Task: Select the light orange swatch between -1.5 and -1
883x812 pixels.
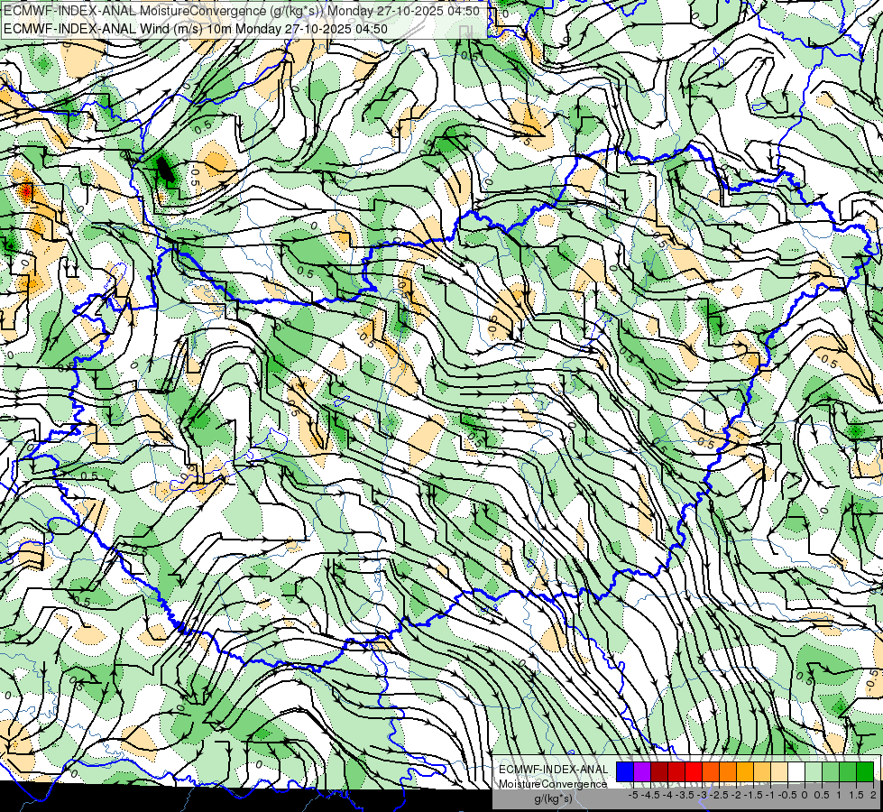Action: click(x=762, y=771)
